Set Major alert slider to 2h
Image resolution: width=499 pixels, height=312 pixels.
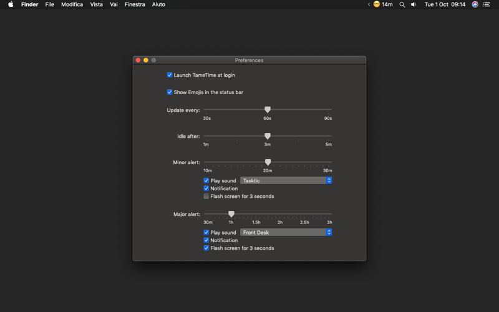coord(280,214)
